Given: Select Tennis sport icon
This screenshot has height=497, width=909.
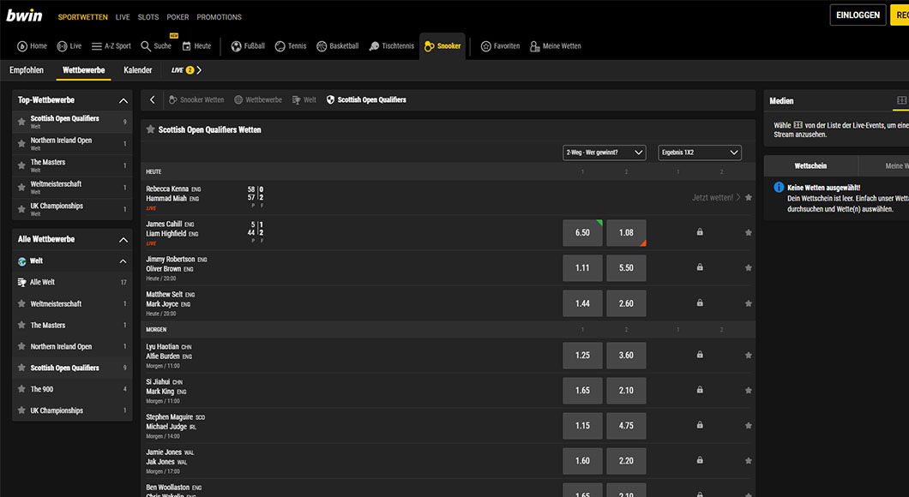Looking at the screenshot, I should pyautogui.click(x=280, y=46).
